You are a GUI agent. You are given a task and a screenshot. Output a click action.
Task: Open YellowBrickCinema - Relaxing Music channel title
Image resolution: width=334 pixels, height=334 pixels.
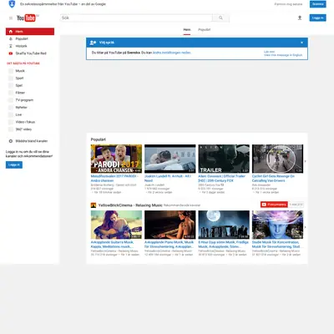click(130, 205)
